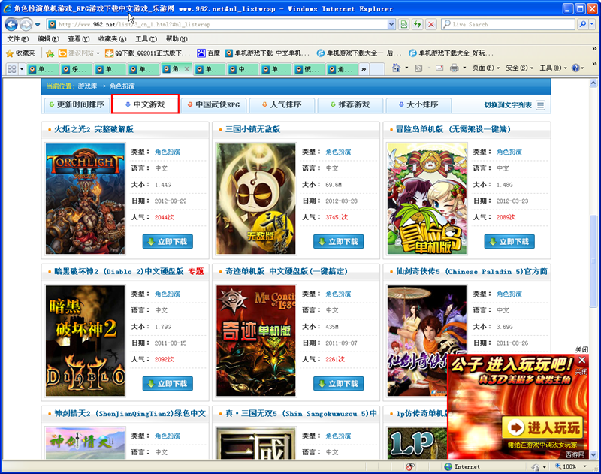Download 暗黑破坏神2 with 立即下载 button
The height and width of the screenshot is (474, 601).
click(168, 384)
